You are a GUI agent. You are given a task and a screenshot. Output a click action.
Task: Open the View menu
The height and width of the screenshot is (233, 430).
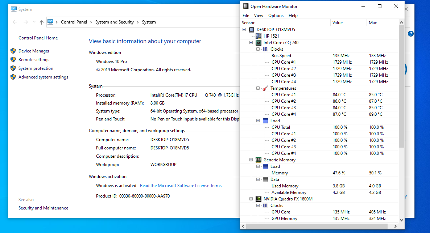(259, 15)
